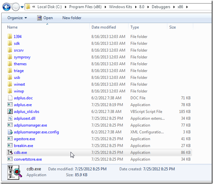The width and height of the screenshot is (213, 184).
Task: Click the adplusmanager.exe.config file name
Action: (36, 132)
